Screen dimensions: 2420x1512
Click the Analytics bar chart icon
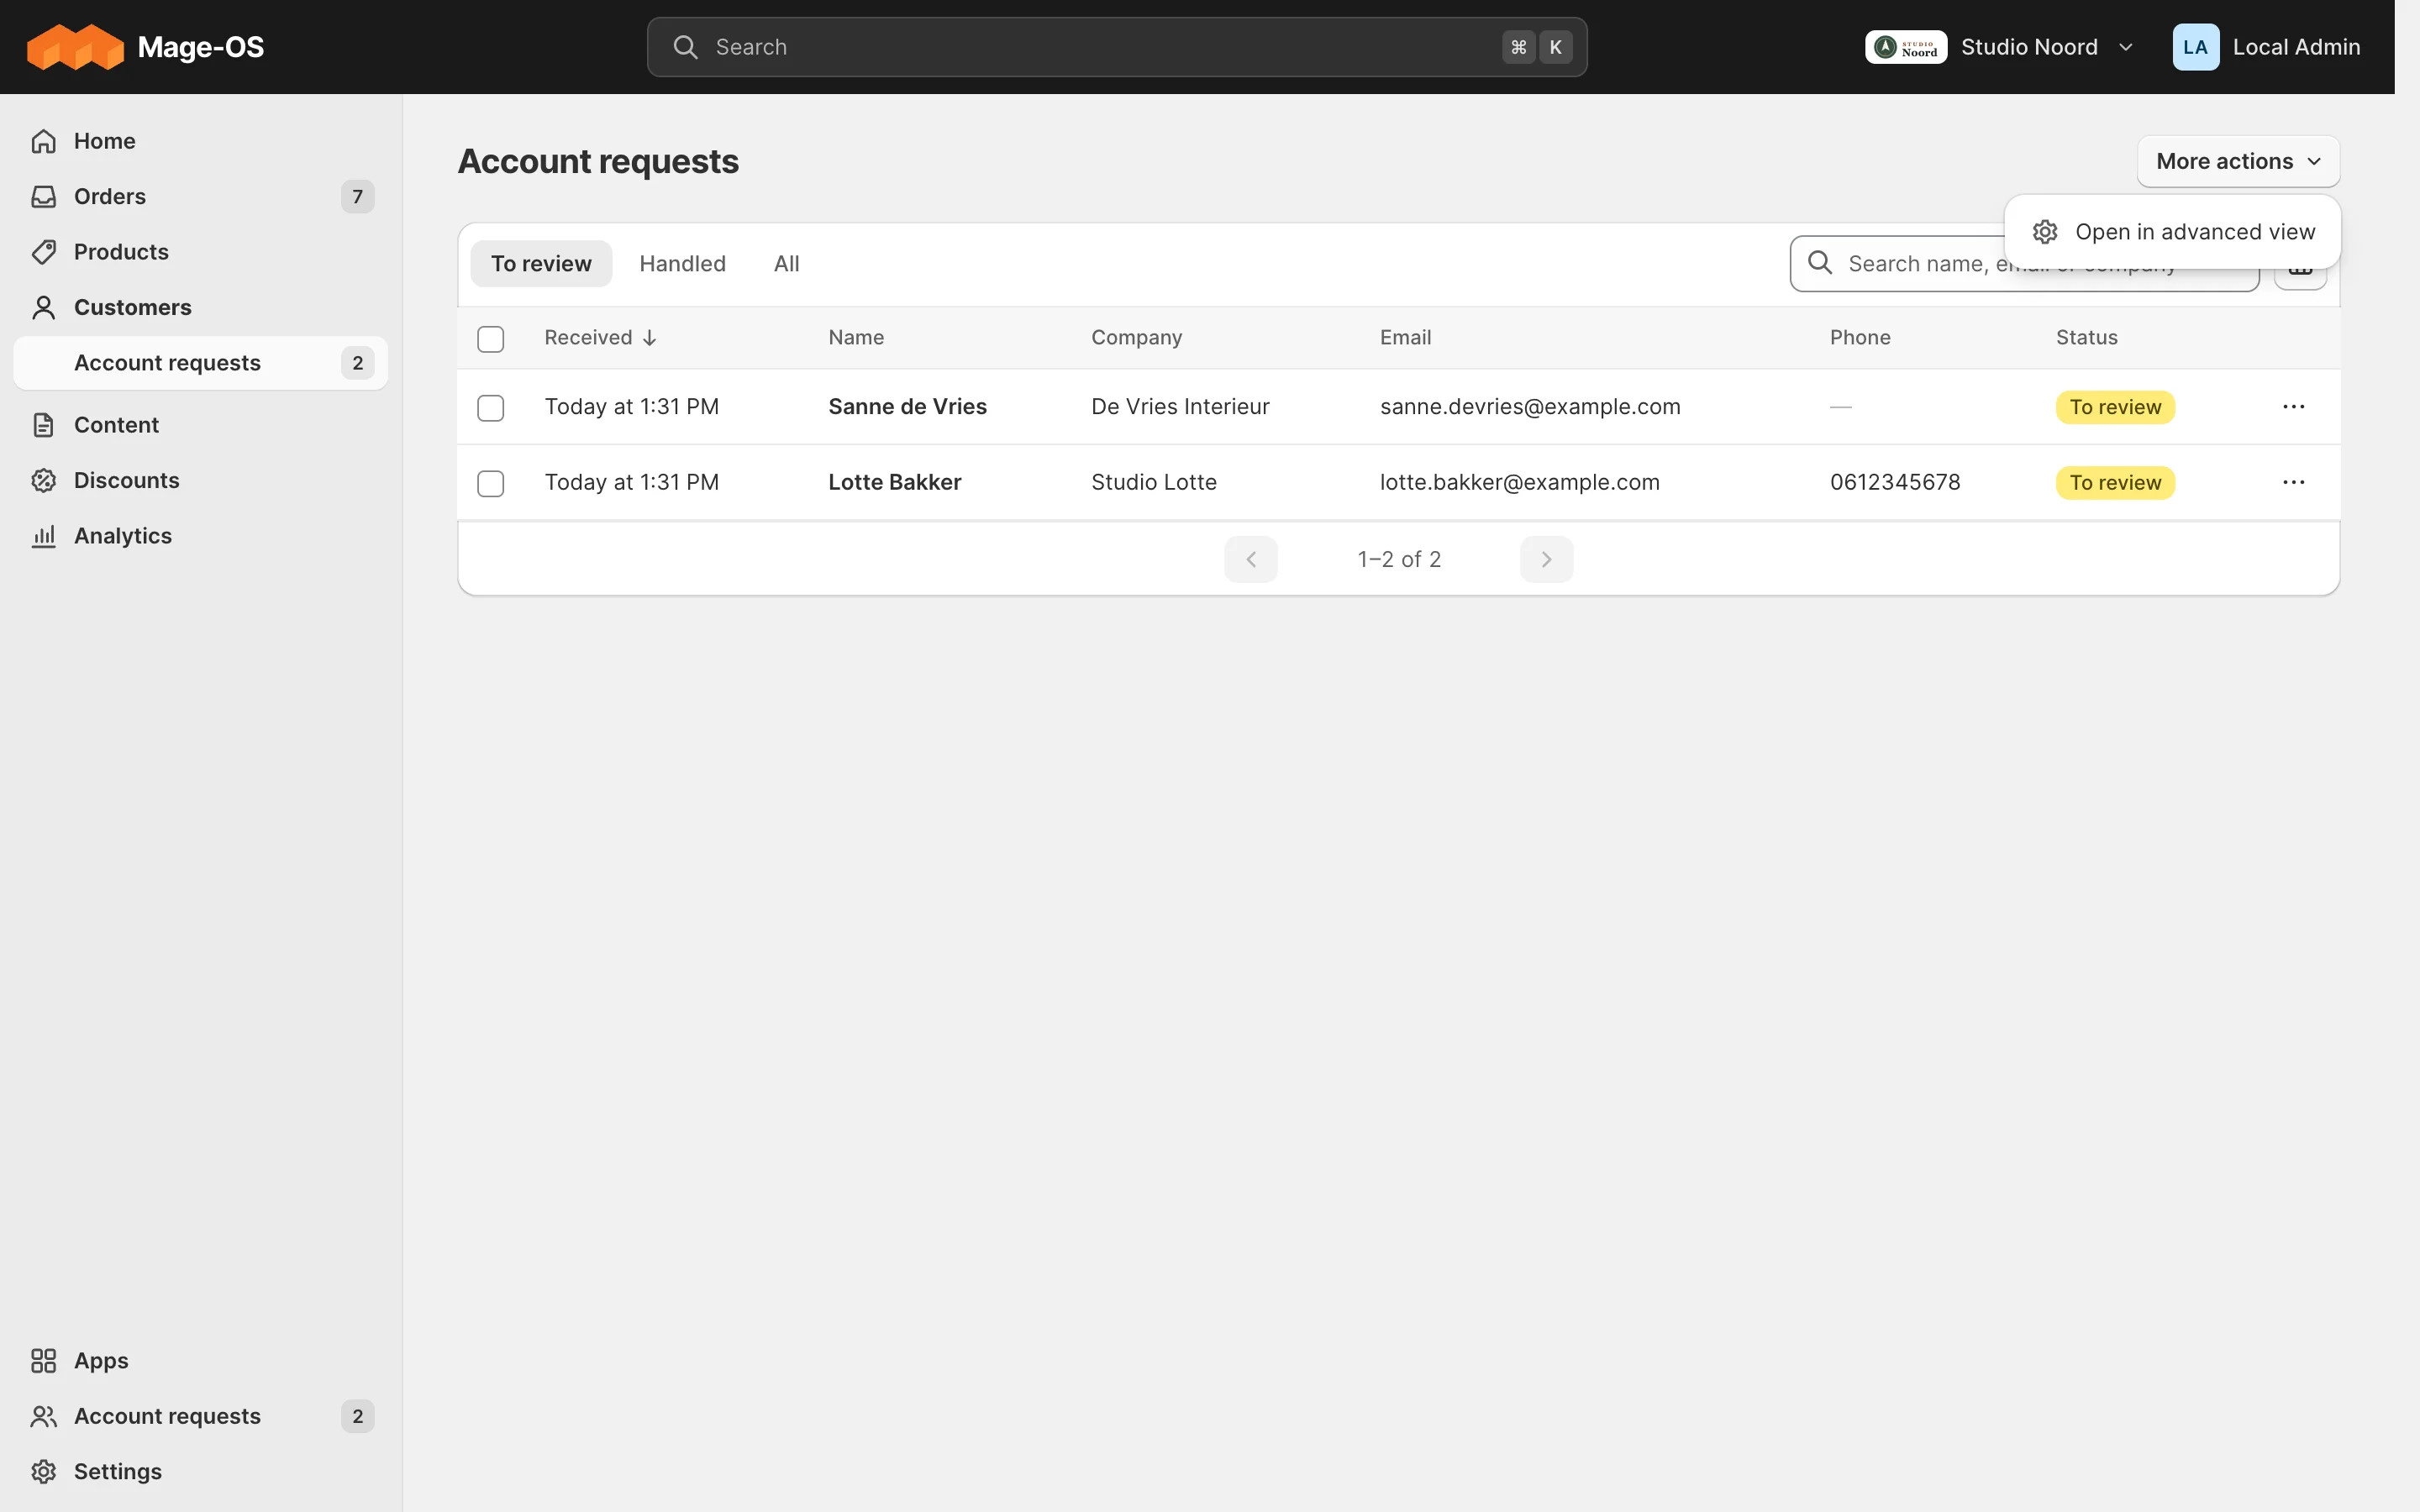click(x=43, y=536)
